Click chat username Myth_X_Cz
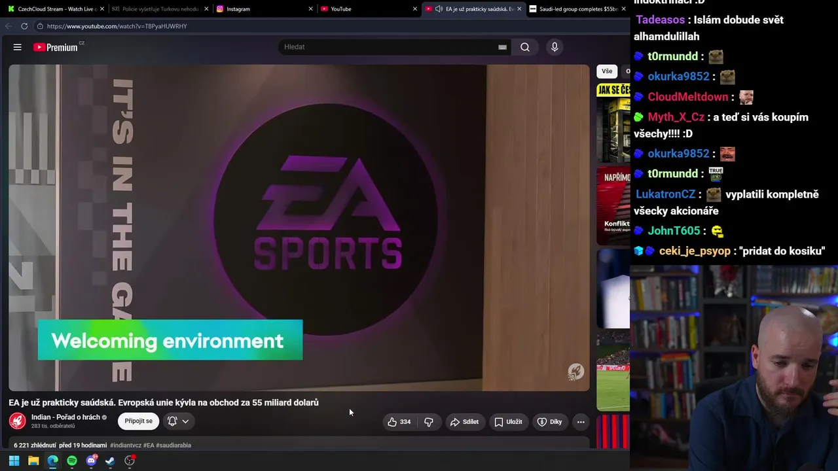This screenshot has height=471, width=838. 676,118
